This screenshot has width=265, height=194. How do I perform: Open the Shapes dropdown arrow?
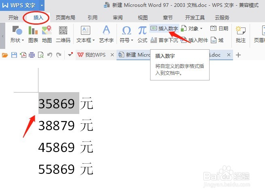tap(23, 40)
